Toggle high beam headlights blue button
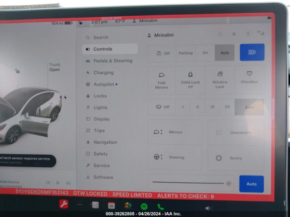The height and width of the screenshot is (217, 290). [x=252, y=52]
